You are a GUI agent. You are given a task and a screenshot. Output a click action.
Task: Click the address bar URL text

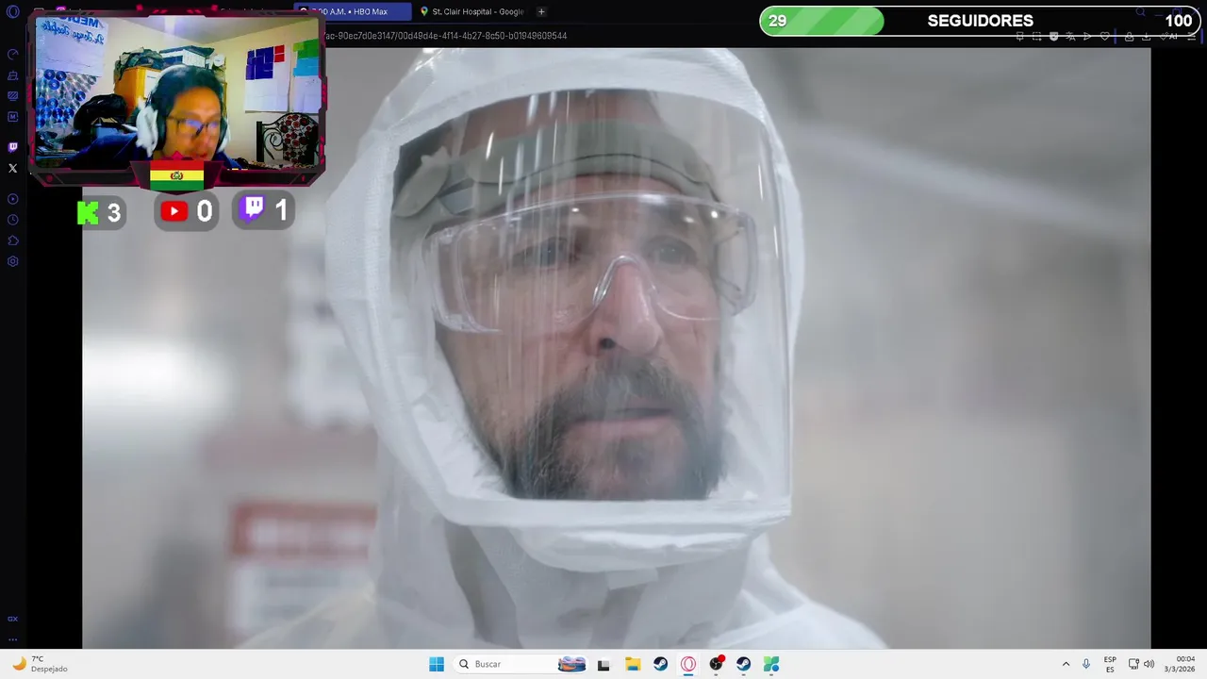[445, 36]
